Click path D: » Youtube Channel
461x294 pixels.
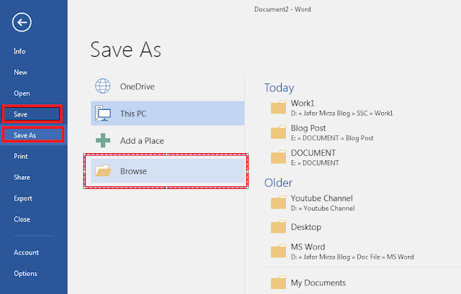(x=323, y=208)
